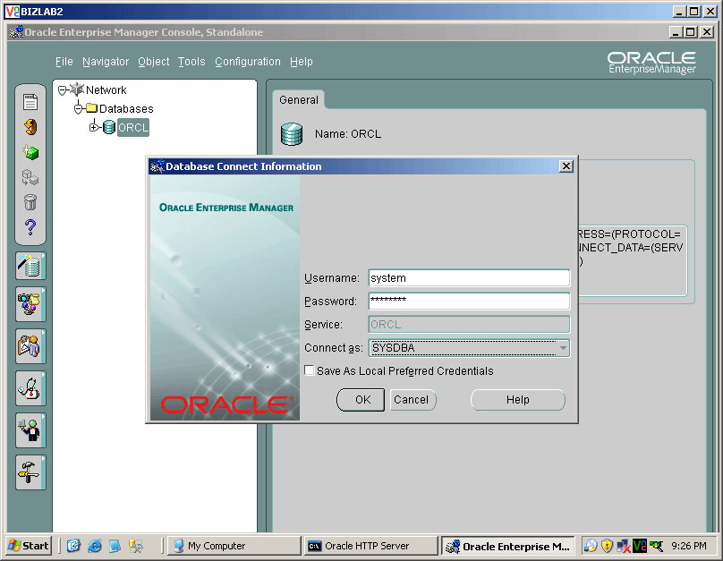Click the report document icon in the sidebar
Image resolution: width=723 pixels, height=561 pixels.
click(30, 102)
